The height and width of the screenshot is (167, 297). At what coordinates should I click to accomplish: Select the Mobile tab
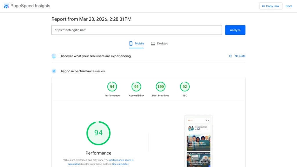click(x=136, y=43)
